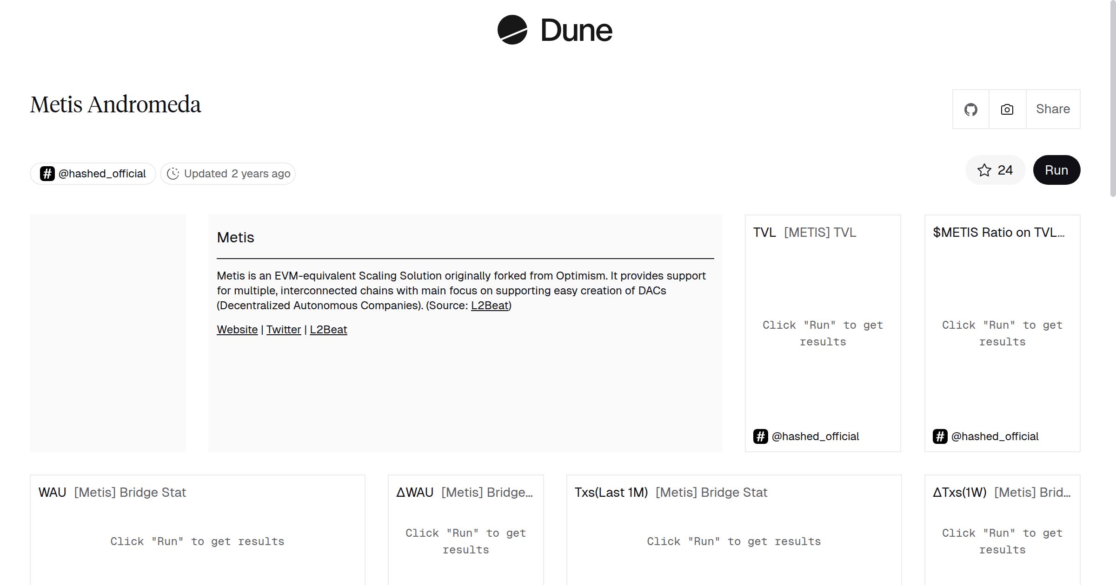This screenshot has width=1116, height=585.
Task: Open Txs(Last 1M) Bridge Stat title
Action: coord(711,492)
